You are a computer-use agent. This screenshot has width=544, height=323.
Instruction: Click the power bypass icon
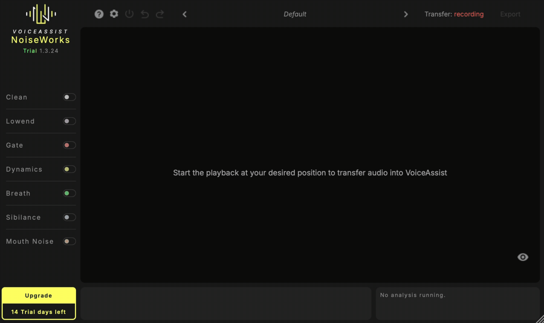pyautogui.click(x=129, y=14)
